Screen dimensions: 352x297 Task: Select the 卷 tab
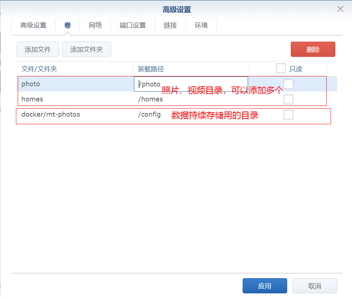(67, 25)
